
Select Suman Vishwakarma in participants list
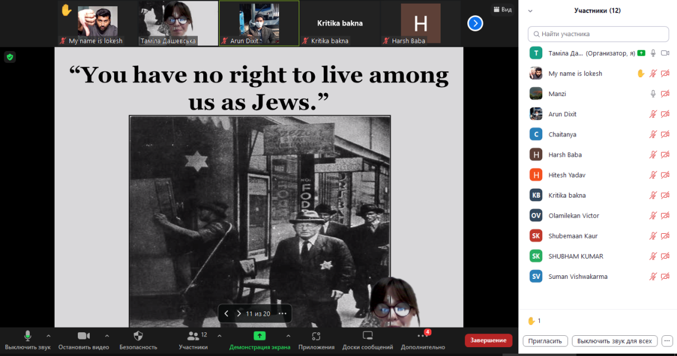point(598,276)
